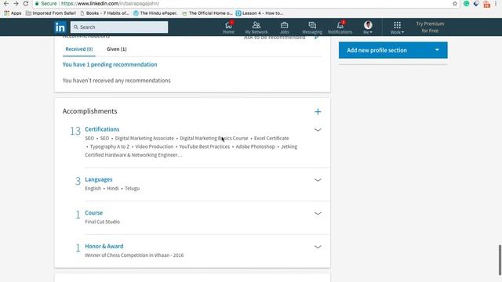Expand the Certifications section chevron
The height and width of the screenshot is (282, 502).
[318, 130]
